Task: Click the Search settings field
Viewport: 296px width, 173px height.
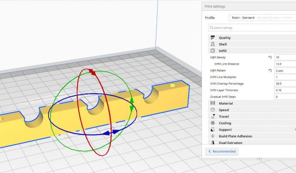Action: tap(252, 28)
